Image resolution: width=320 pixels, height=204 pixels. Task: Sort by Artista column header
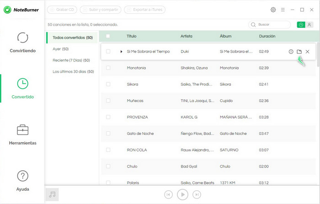point(187,36)
